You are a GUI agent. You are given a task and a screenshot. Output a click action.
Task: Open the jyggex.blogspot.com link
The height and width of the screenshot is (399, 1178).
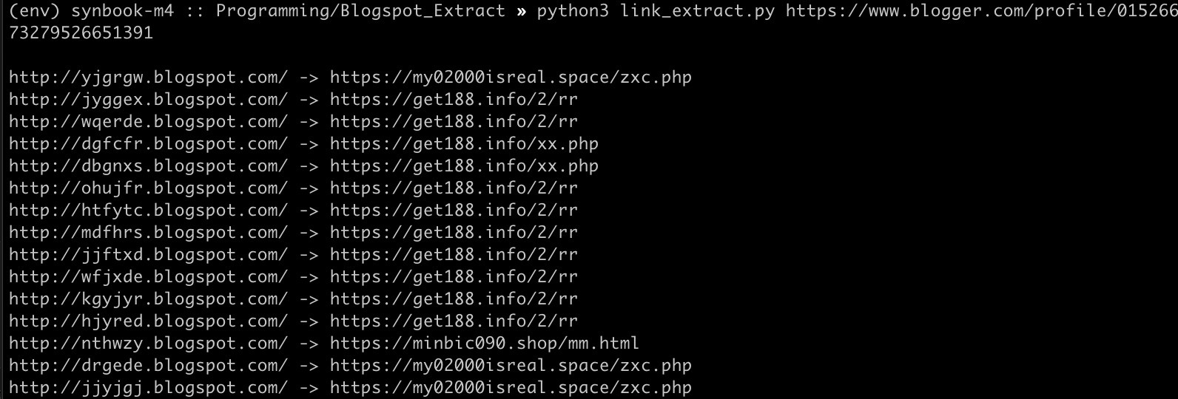pyautogui.click(x=149, y=100)
